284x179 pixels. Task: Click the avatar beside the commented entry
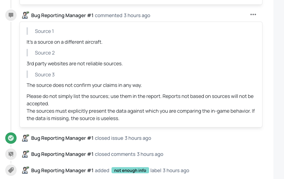click(x=26, y=15)
